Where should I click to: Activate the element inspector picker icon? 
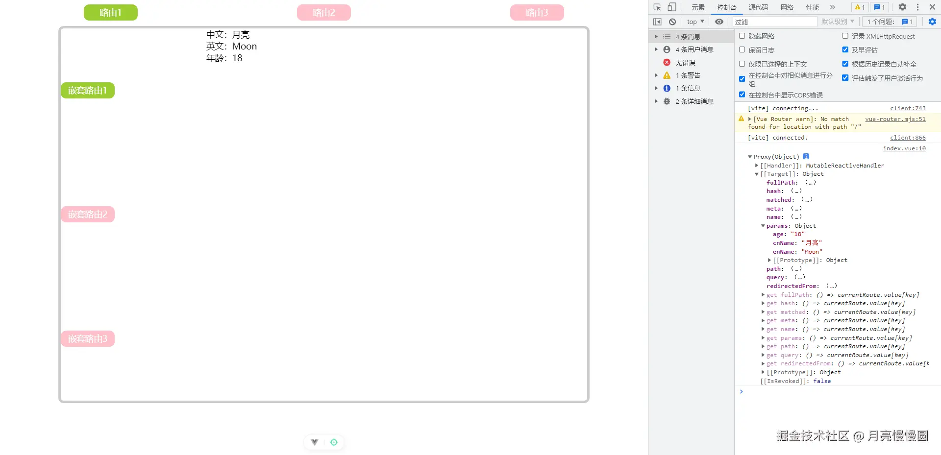[657, 7]
